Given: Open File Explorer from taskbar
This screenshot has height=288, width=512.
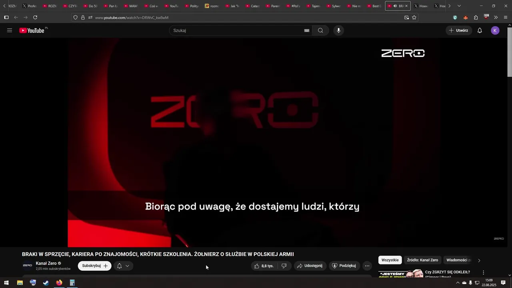Looking at the screenshot, I should [20, 283].
